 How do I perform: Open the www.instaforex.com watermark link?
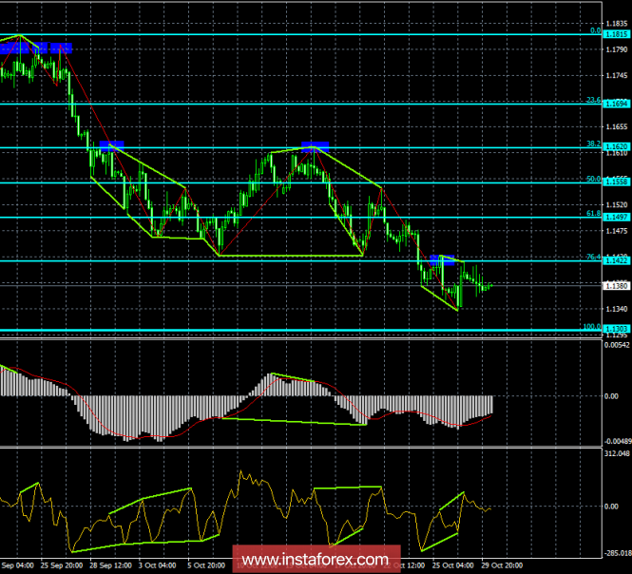tap(316, 558)
